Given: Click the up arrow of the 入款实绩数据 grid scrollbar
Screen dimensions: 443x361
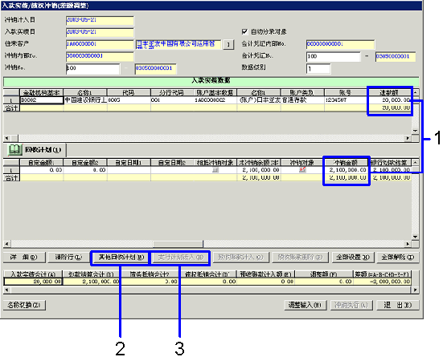Looking at the screenshot, I should click(415, 92).
